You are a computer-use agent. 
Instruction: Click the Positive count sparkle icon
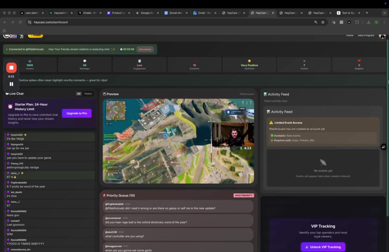tap(304, 61)
